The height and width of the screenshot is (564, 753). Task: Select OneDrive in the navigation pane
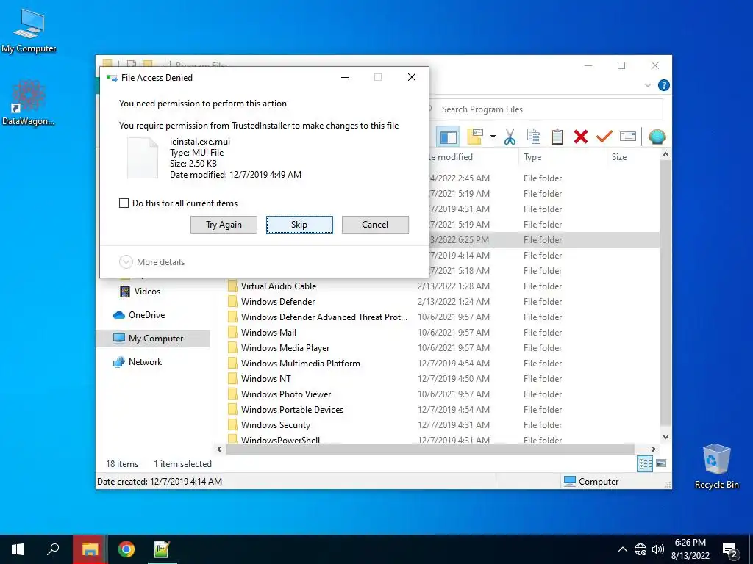coord(146,314)
